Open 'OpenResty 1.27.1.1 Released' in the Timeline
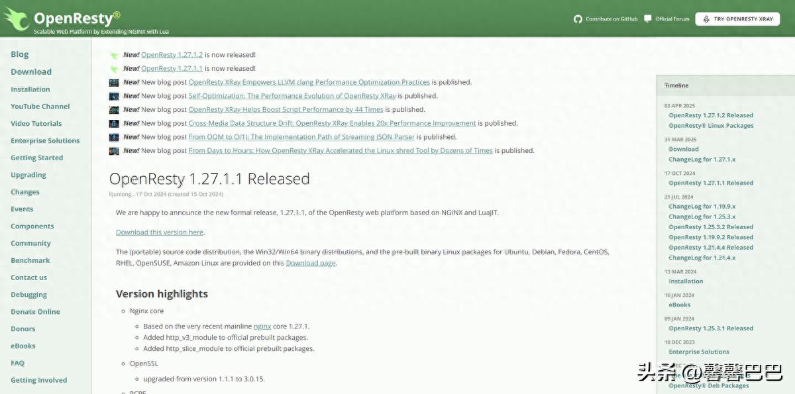The image size is (795, 394). 711,183
